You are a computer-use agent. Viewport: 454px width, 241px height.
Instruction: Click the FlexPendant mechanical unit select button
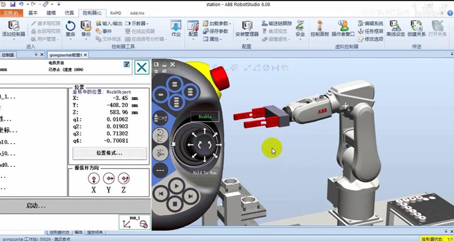coord(160,118)
